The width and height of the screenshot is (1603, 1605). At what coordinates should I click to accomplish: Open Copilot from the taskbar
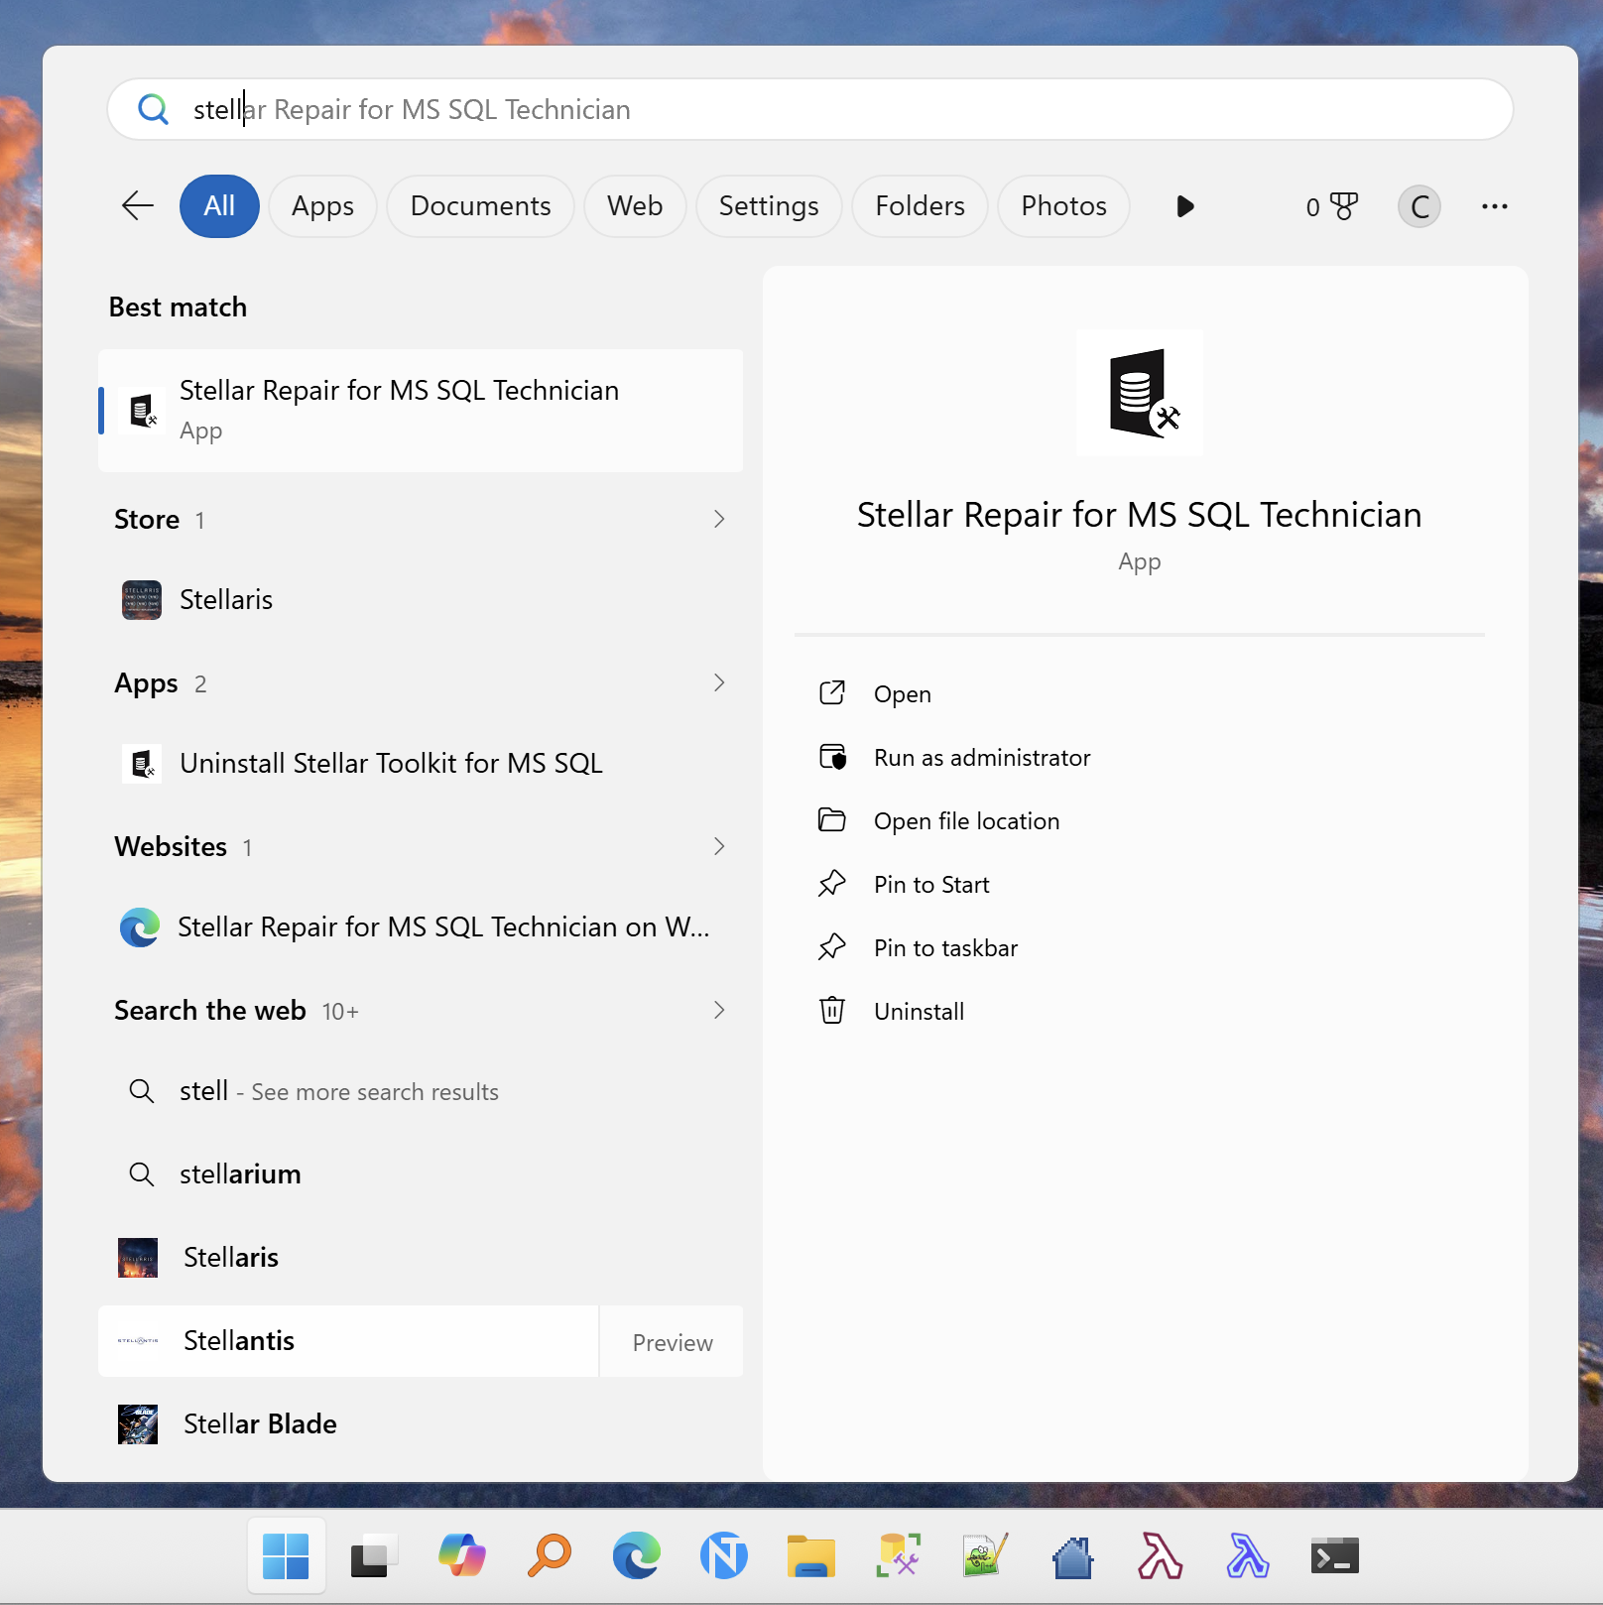point(461,1555)
